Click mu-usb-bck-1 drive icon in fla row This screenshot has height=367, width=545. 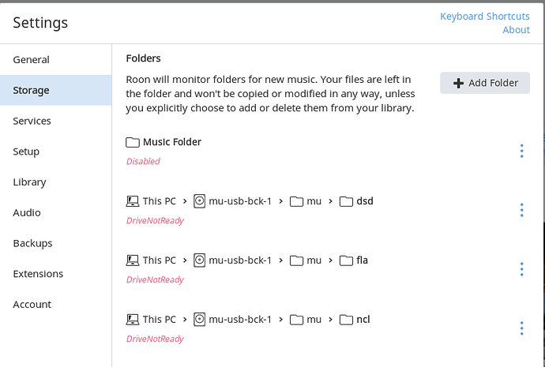pyautogui.click(x=199, y=260)
